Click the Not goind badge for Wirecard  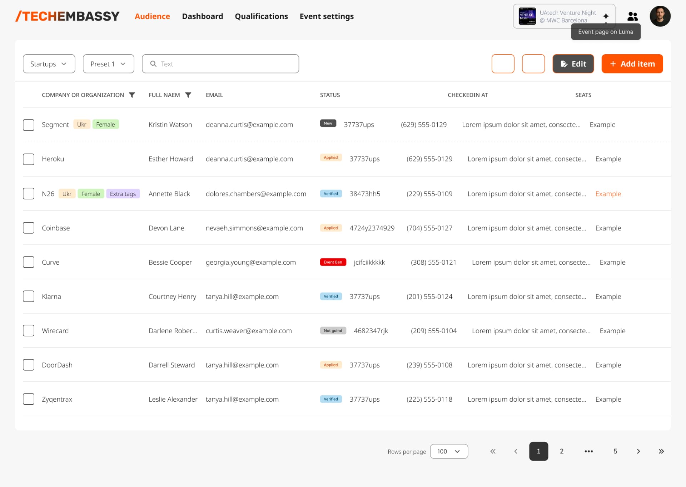click(333, 331)
